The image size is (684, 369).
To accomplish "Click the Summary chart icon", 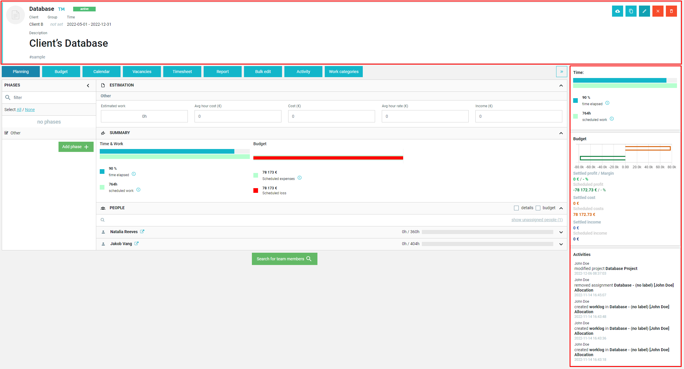I will point(103,133).
